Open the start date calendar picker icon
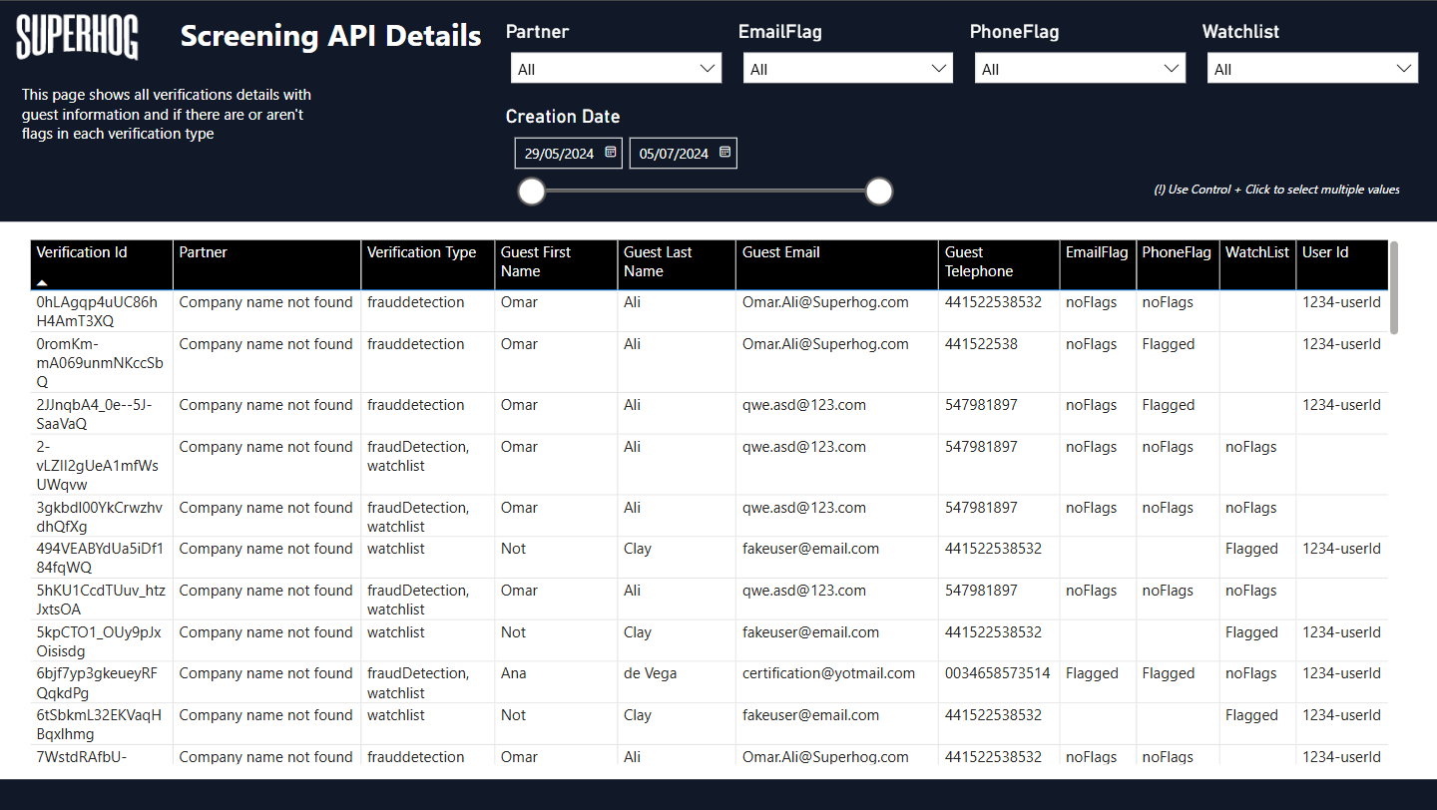Image resolution: width=1437 pixels, height=810 pixels. (611, 153)
